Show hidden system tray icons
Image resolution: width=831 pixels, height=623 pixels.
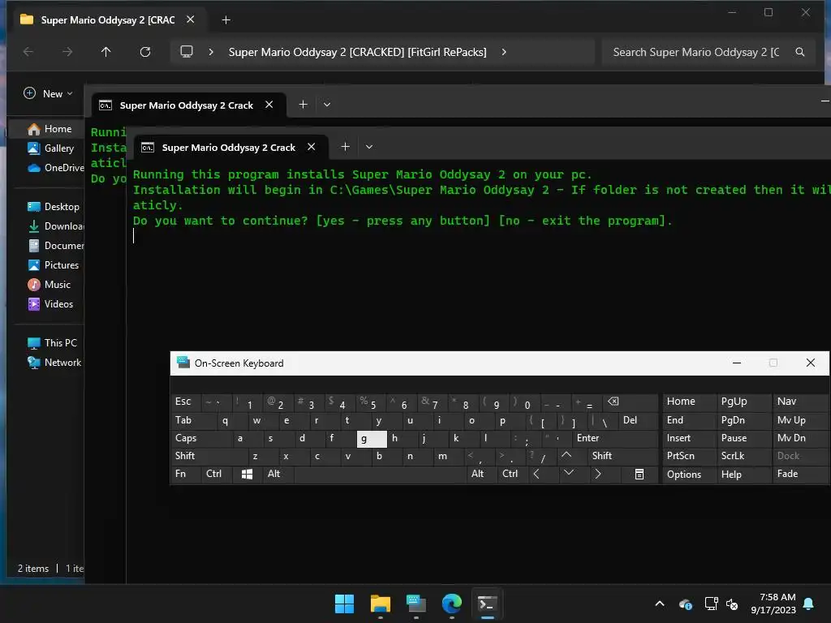click(660, 604)
